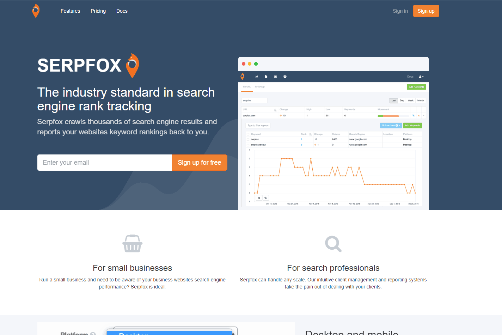
Task: Open the users group icon in dashboard preview
Action: tap(285, 77)
